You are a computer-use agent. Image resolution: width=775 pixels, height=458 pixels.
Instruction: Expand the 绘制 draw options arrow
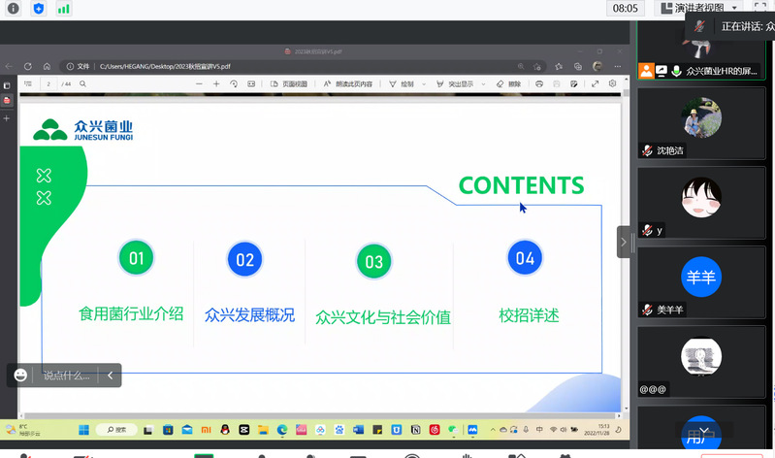tap(424, 84)
